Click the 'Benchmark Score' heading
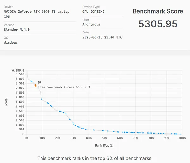This screenshot has width=190, height=163. pos(158,11)
